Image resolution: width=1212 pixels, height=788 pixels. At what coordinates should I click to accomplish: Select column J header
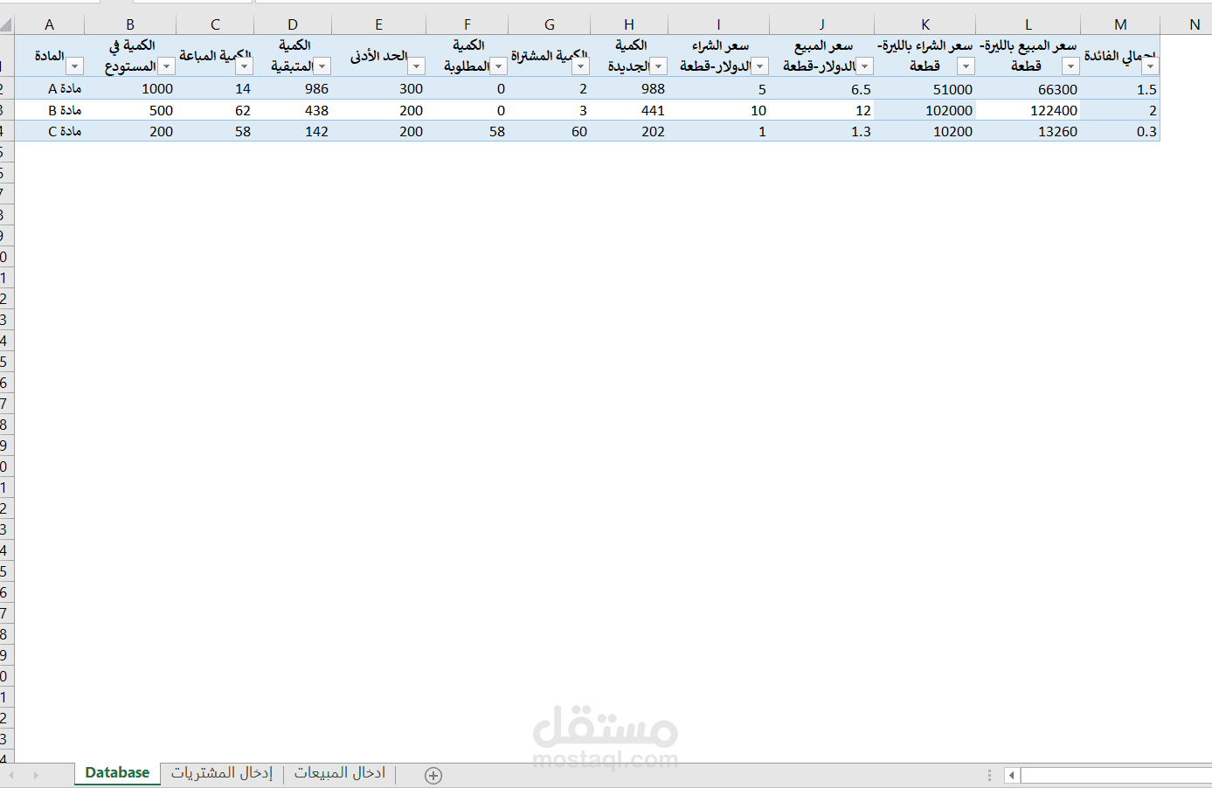point(821,24)
